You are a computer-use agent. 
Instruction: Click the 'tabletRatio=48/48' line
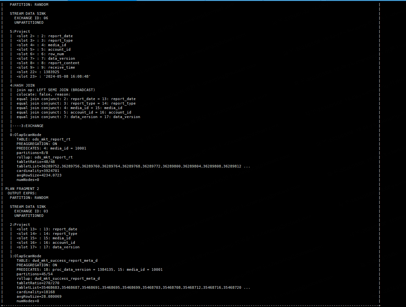tap(36, 162)
